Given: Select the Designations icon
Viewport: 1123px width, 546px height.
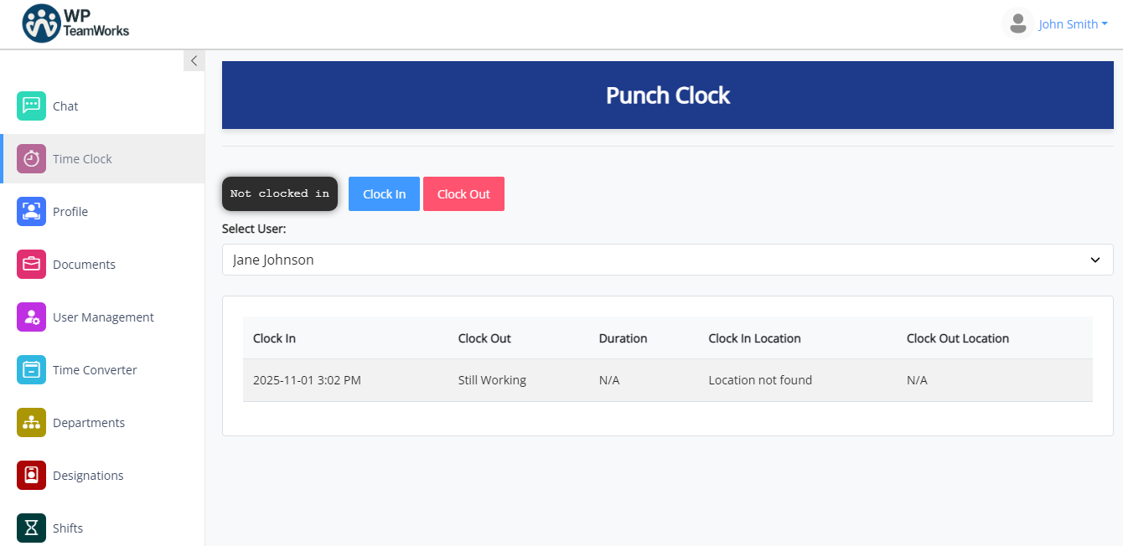Looking at the screenshot, I should (31, 475).
